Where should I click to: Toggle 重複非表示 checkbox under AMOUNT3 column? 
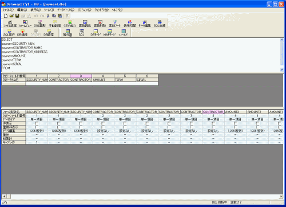(x=236, y=127)
